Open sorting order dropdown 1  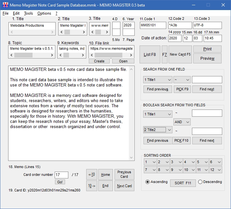(x=150, y=162)
